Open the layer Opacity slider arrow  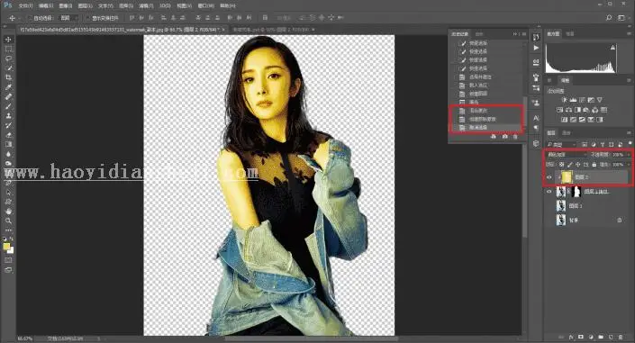(628, 155)
